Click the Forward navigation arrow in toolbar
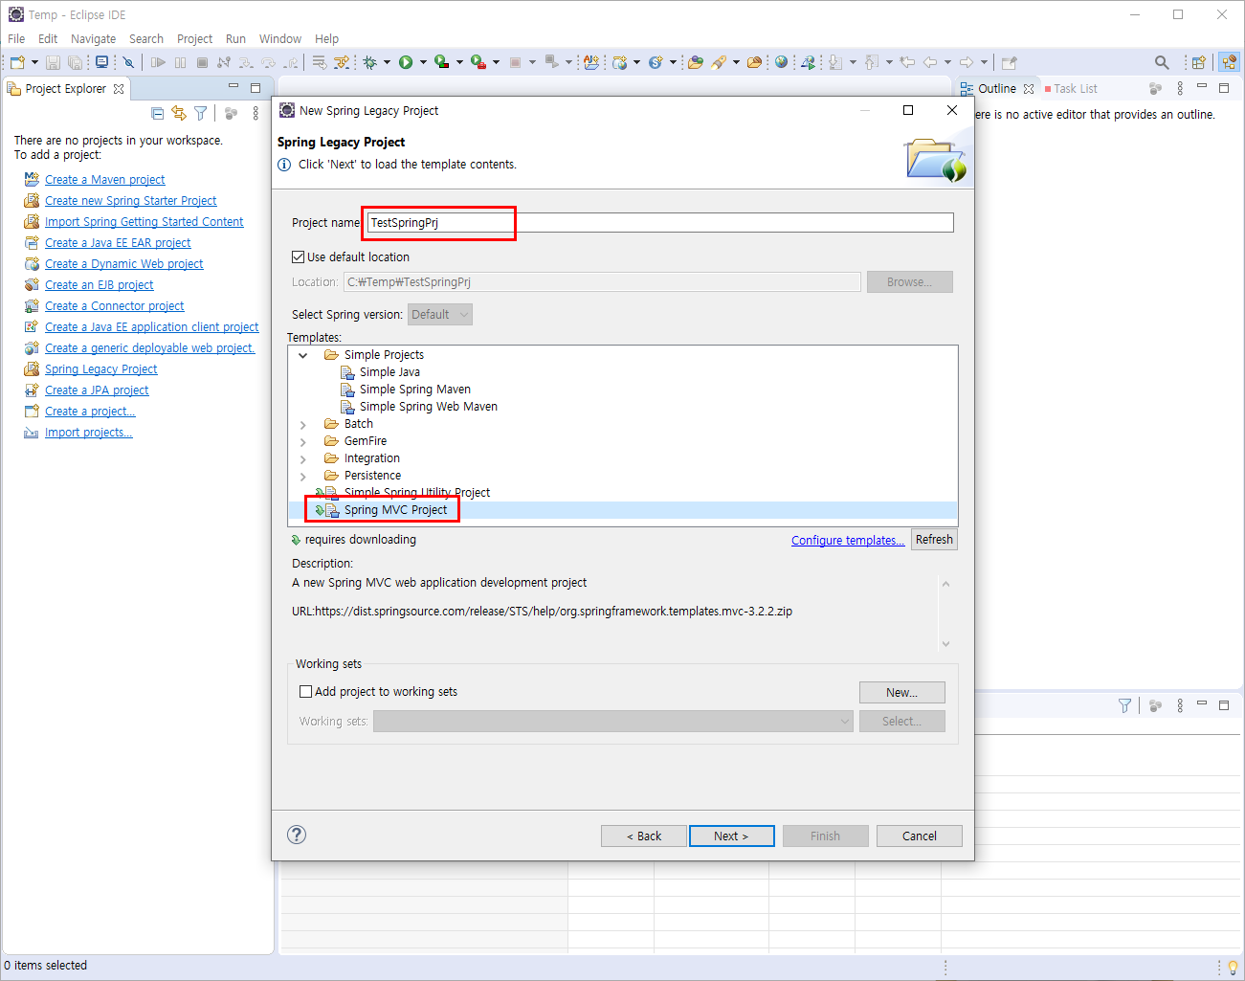 pyautogui.click(x=967, y=62)
